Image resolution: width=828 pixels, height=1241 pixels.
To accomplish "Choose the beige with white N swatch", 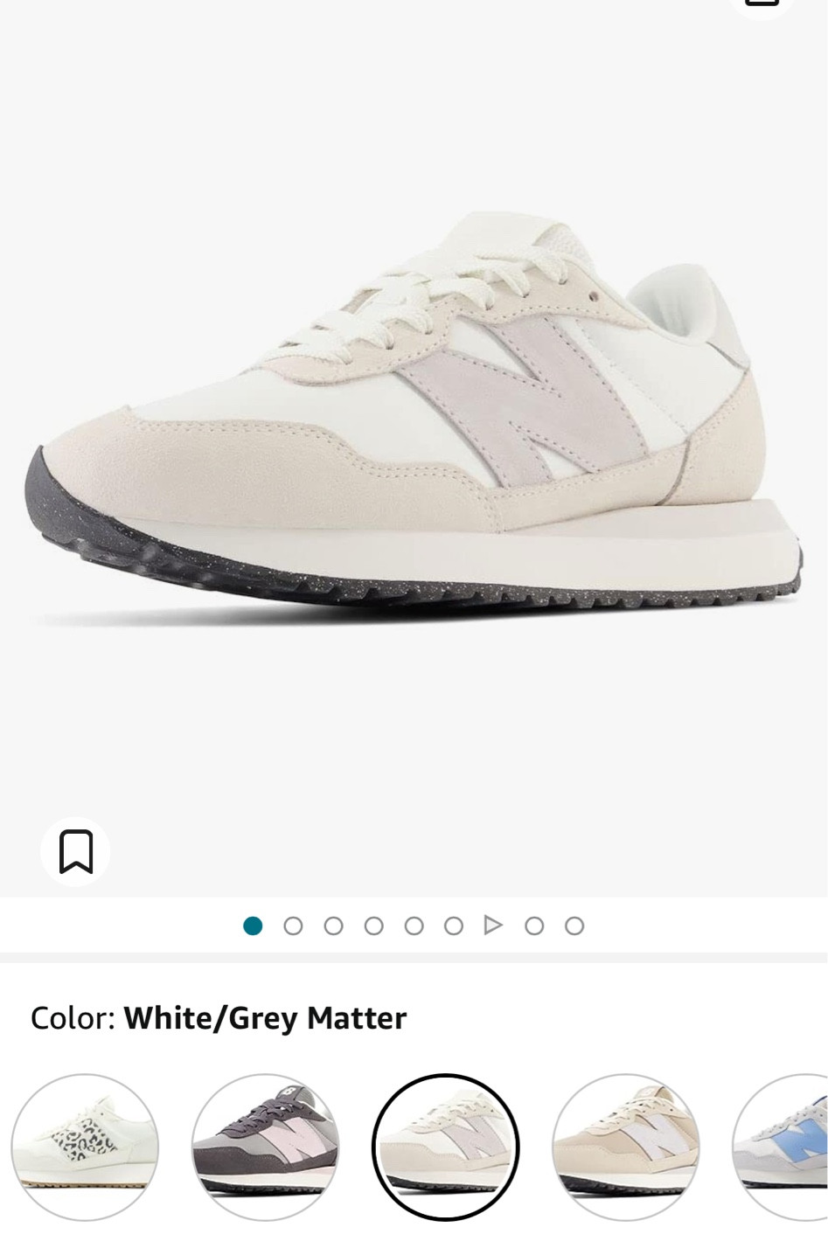I will point(627,1147).
